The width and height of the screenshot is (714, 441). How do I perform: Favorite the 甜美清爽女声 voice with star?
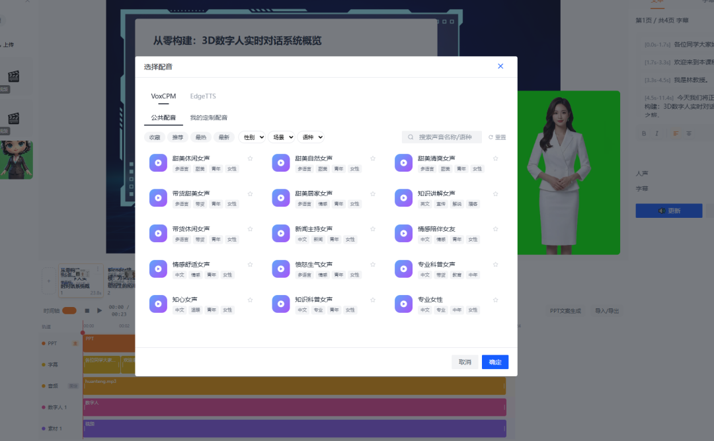495,158
